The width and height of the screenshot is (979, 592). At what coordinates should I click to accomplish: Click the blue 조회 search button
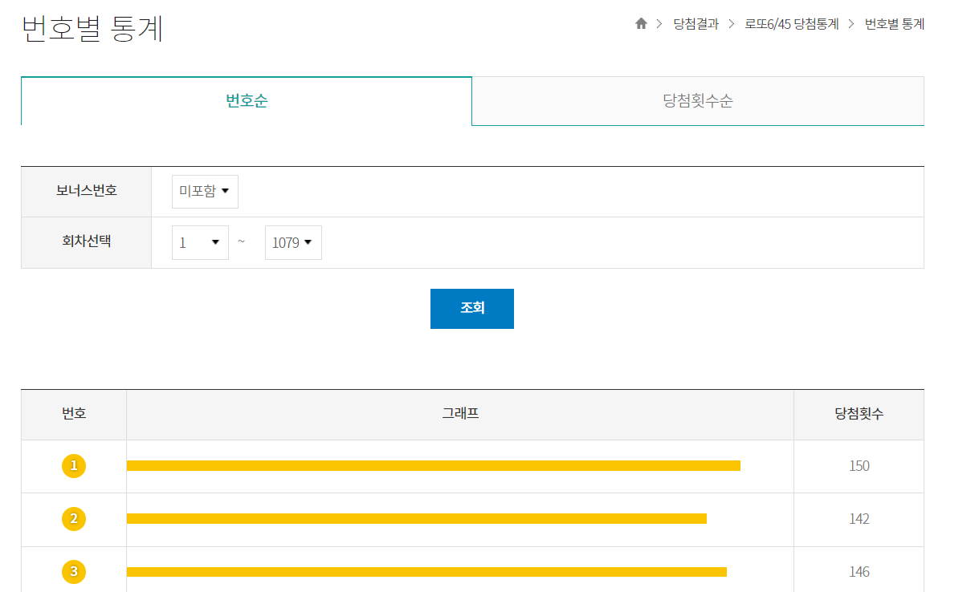(x=471, y=308)
